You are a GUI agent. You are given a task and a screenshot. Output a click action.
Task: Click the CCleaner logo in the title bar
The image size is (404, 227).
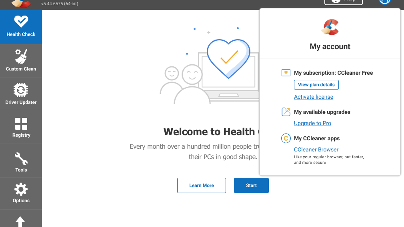pos(21,3)
